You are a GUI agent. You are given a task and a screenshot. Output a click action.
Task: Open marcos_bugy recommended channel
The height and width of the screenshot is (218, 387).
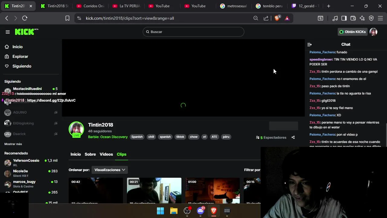click(31, 184)
